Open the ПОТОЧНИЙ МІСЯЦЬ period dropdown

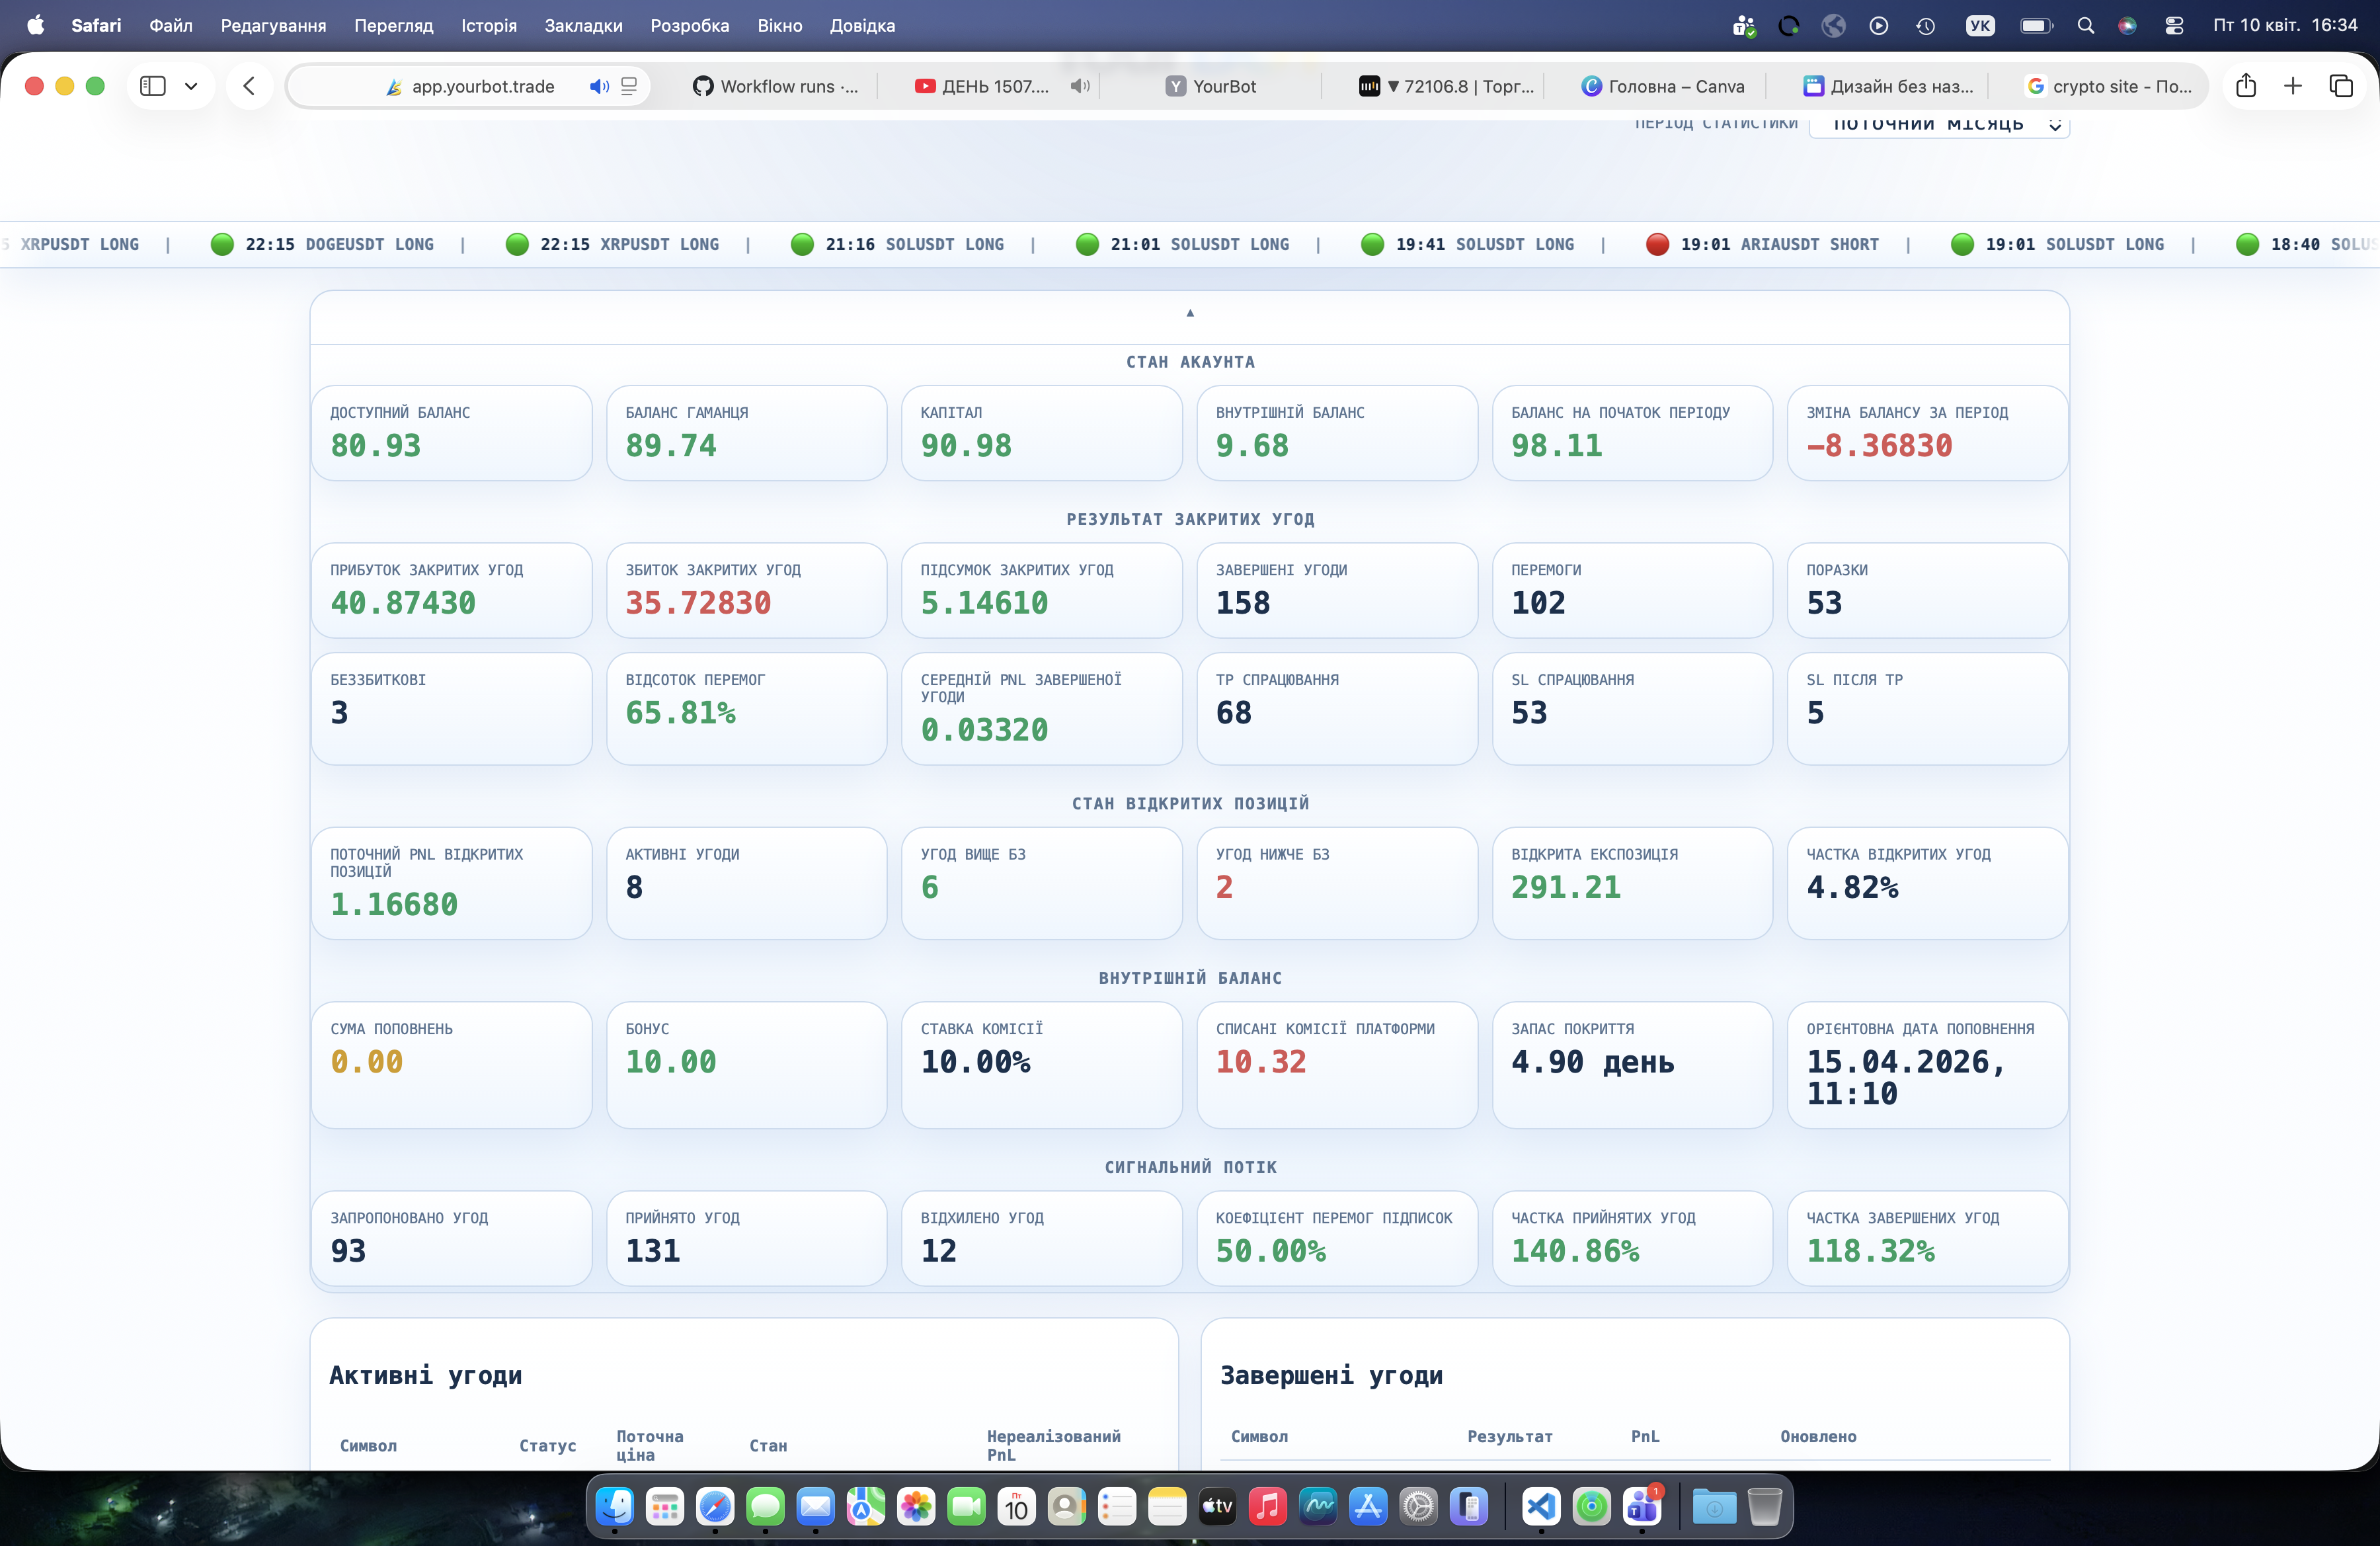[x=1939, y=124]
